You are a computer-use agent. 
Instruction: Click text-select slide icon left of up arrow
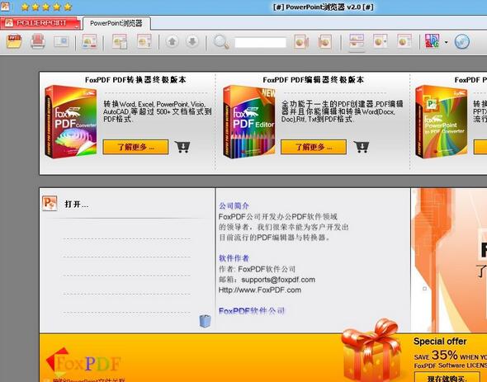click(x=144, y=41)
